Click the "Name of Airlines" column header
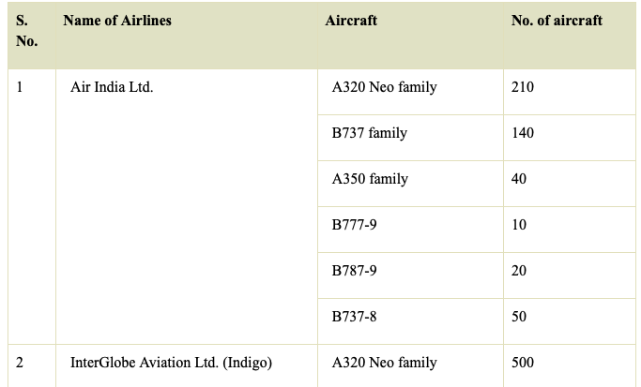The image size is (641, 387). 117,21
